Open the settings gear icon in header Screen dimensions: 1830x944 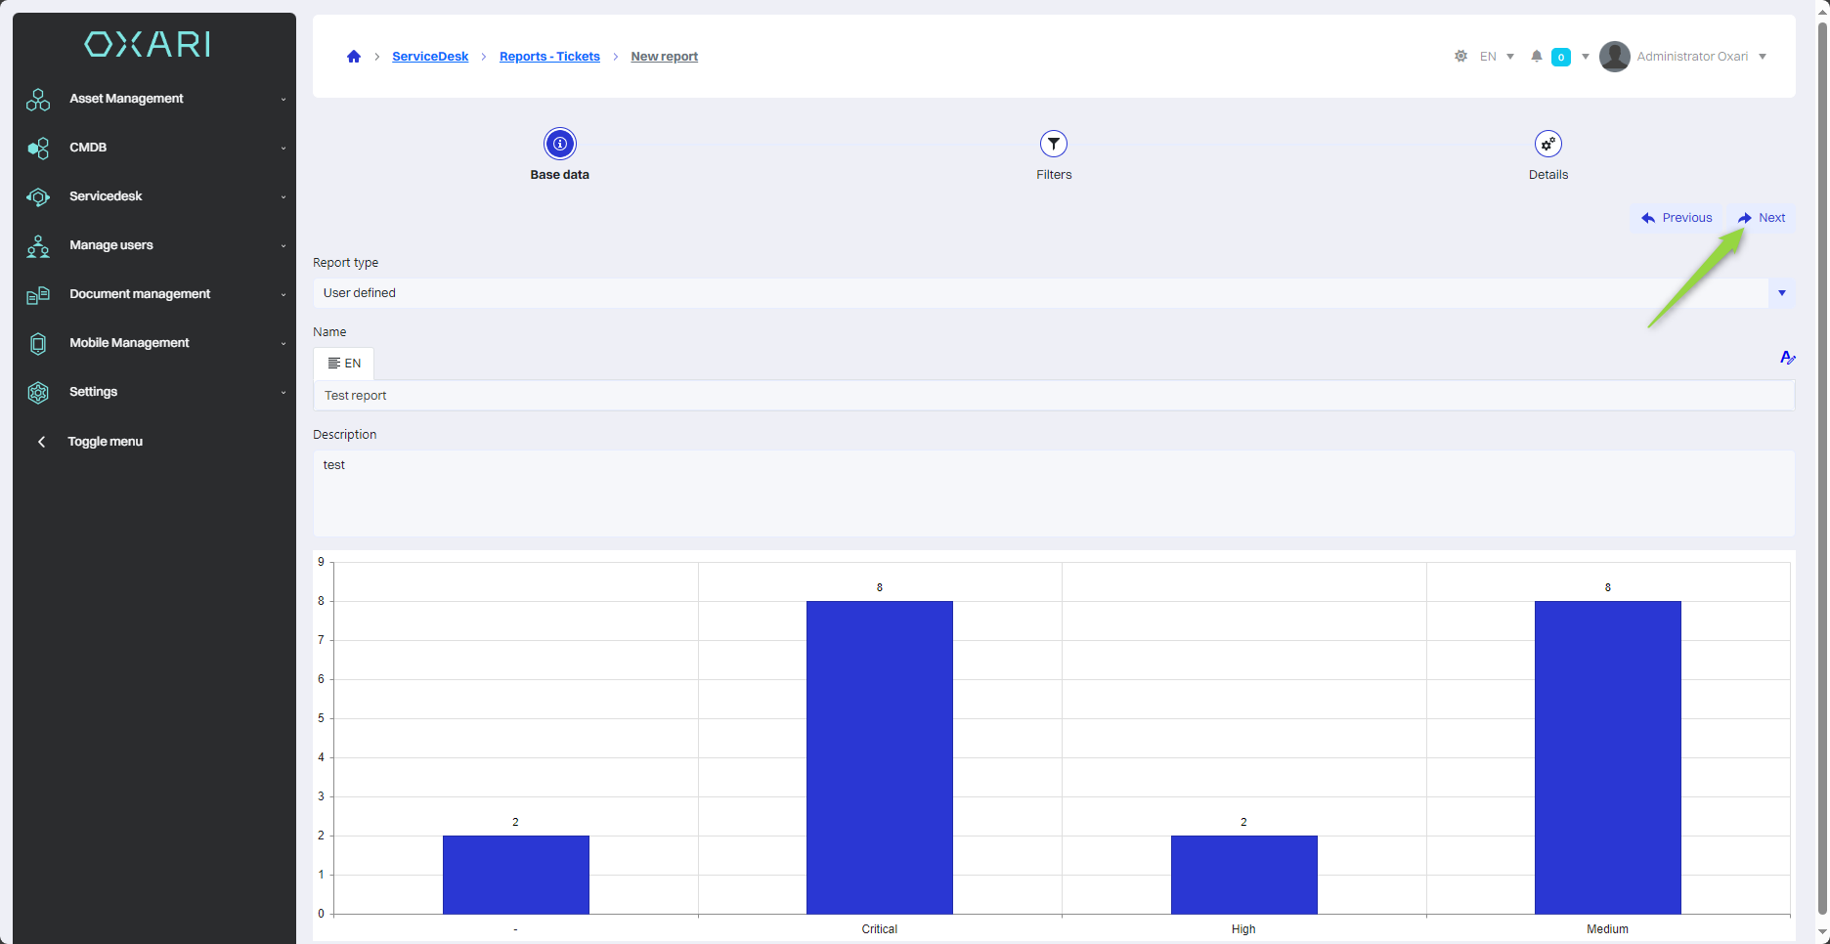pyautogui.click(x=1460, y=57)
